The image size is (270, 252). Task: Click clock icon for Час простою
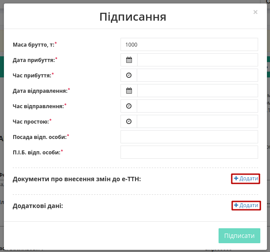click(129, 121)
